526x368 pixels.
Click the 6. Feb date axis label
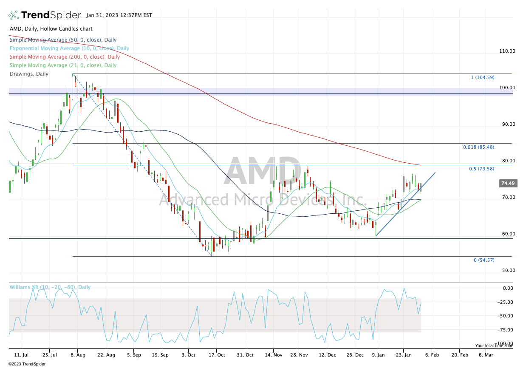(432, 355)
